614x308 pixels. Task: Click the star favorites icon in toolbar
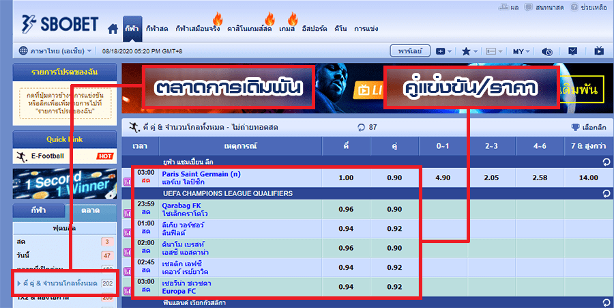coord(466,51)
